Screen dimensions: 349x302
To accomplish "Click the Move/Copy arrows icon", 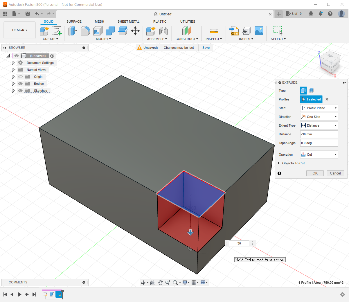I will coord(135,30).
